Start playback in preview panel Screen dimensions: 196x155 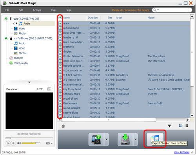pyautogui.click(x=8, y=143)
